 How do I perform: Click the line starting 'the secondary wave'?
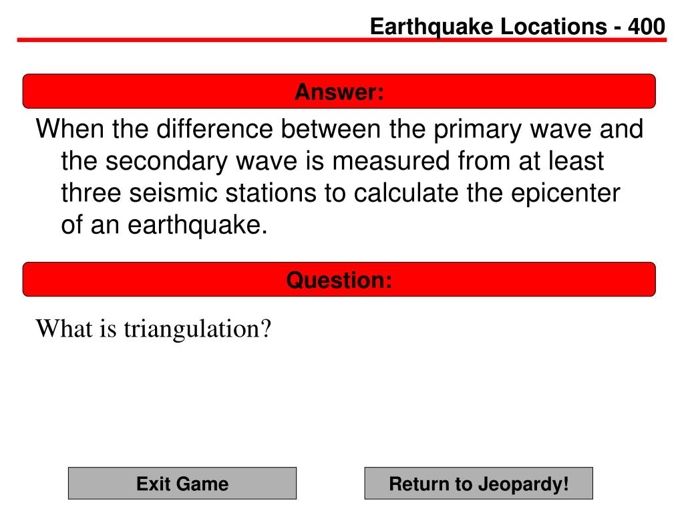[x=333, y=161]
